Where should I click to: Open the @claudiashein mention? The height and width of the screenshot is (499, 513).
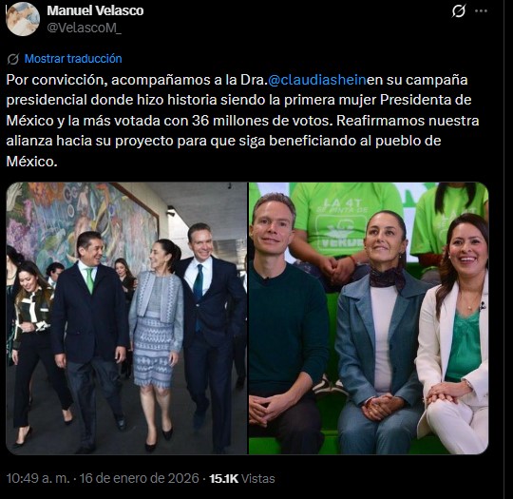pos(316,80)
